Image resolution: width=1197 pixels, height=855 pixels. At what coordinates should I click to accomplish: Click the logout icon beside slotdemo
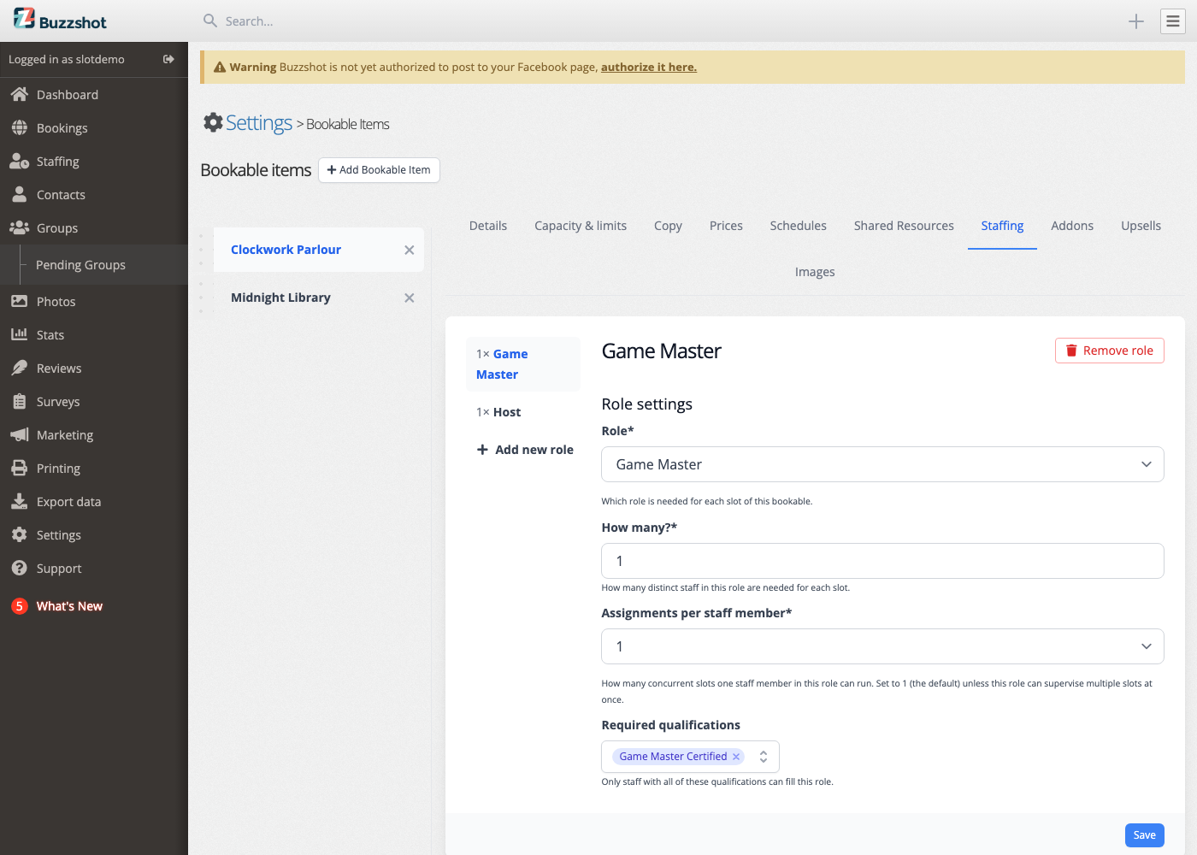168,59
